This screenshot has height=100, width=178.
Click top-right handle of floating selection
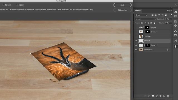click(64, 42)
